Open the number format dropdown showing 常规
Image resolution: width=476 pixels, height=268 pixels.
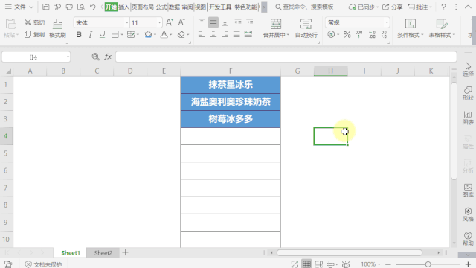pos(387,22)
